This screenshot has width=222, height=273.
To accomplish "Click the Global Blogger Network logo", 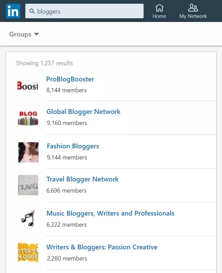I will point(28,118).
